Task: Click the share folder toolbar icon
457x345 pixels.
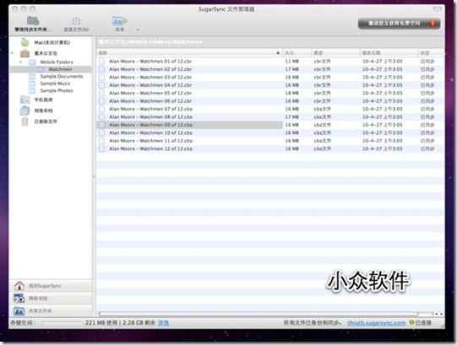Action: pos(119,21)
